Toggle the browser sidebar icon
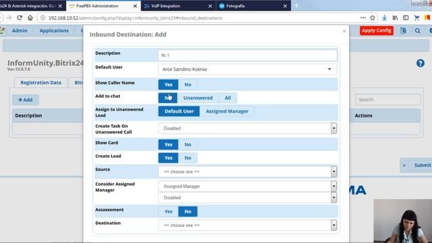 [406, 18]
